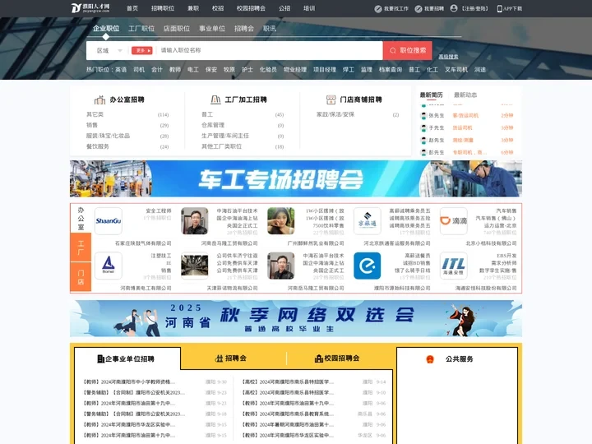The height and width of the screenshot is (444, 592).
Task: Open 服装/珠宝/化妆品 category
Action: [x=108, y=136]
